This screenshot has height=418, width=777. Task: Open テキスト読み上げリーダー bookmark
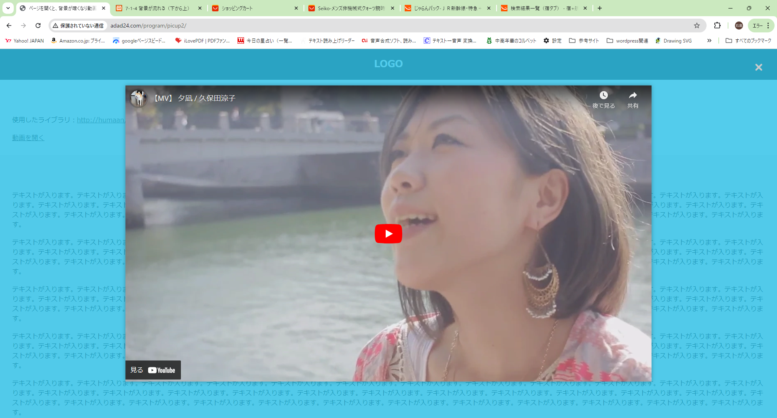[x=327, y=41]
